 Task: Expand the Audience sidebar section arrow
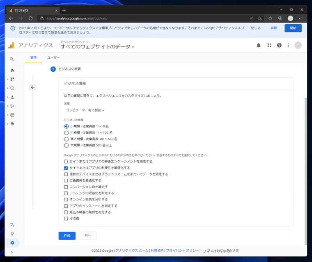point(8,97)
